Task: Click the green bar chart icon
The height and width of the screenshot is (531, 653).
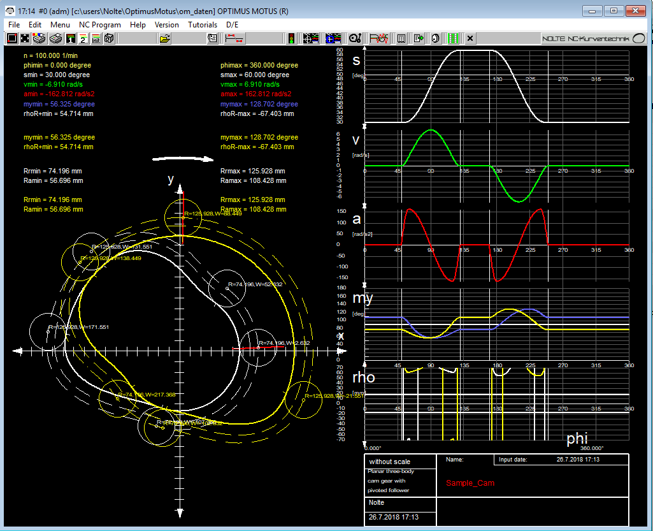Action: point(453,38)
